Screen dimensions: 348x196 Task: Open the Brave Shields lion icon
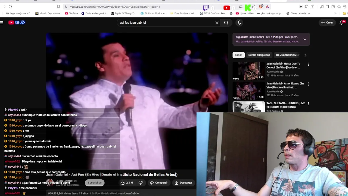coord(261,7)
